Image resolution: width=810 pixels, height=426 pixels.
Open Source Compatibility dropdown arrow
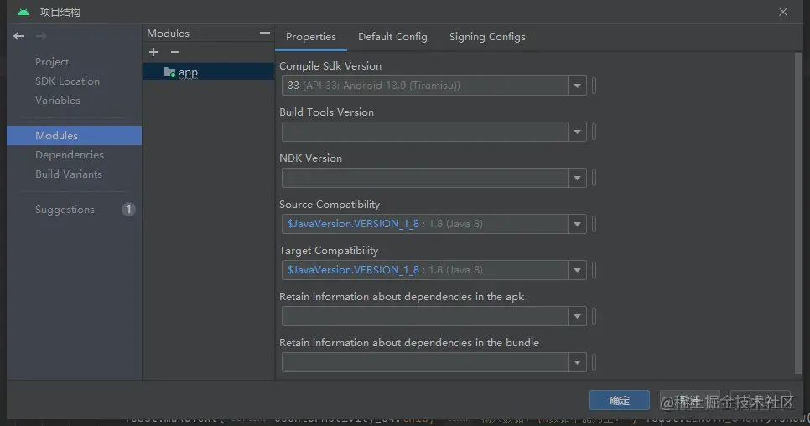577,224
